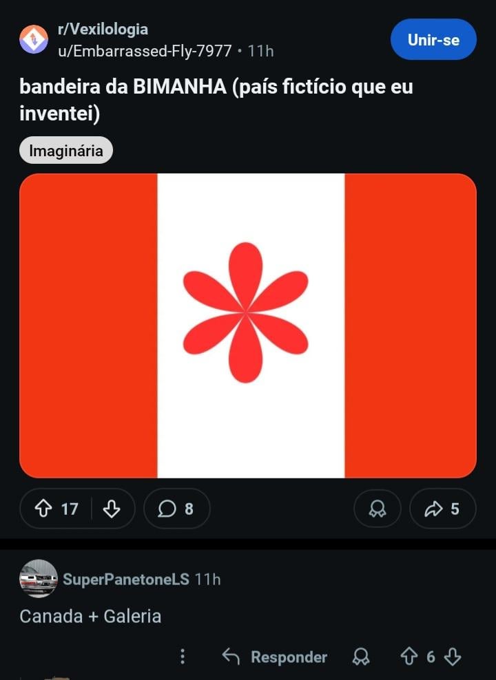Award the SuperPanetoneLS comment

coord(360,657)
